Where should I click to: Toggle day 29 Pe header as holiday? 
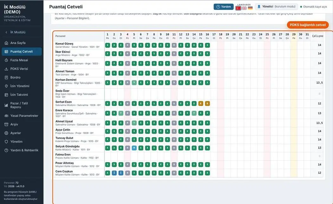[294, 36]
